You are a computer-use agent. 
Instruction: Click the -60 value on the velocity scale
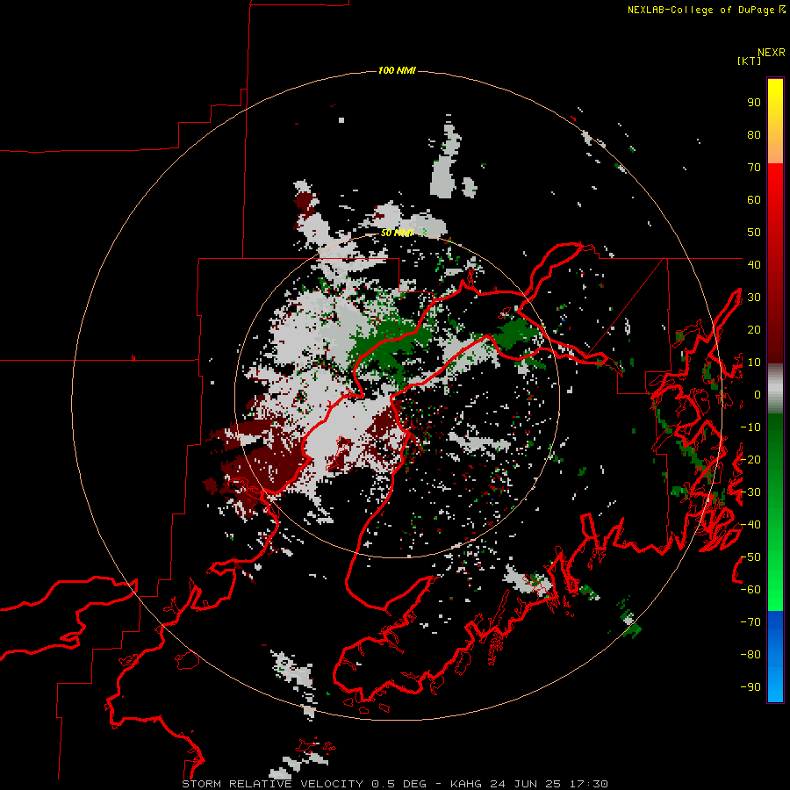pos(750,590)
